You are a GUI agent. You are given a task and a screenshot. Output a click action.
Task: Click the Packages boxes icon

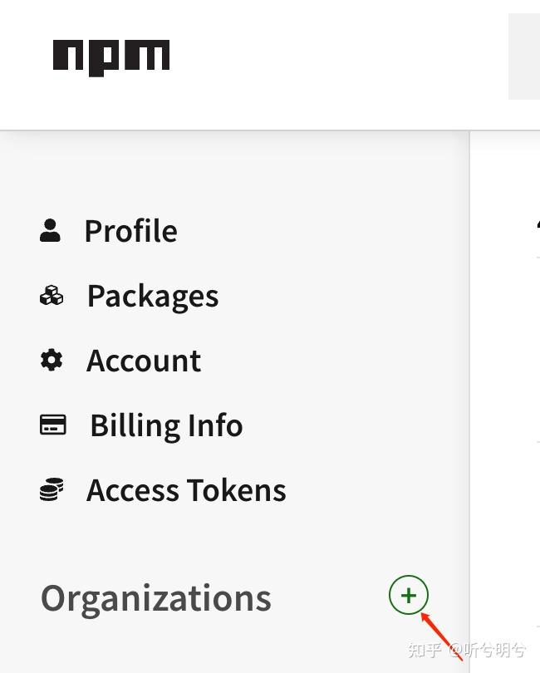click(52, 295)
